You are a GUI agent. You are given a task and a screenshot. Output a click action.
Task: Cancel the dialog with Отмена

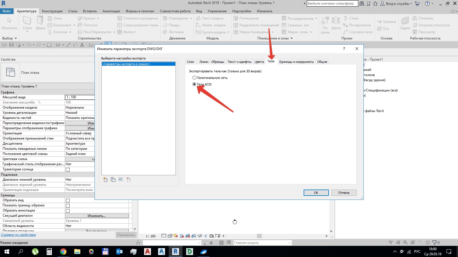(344, 193)
